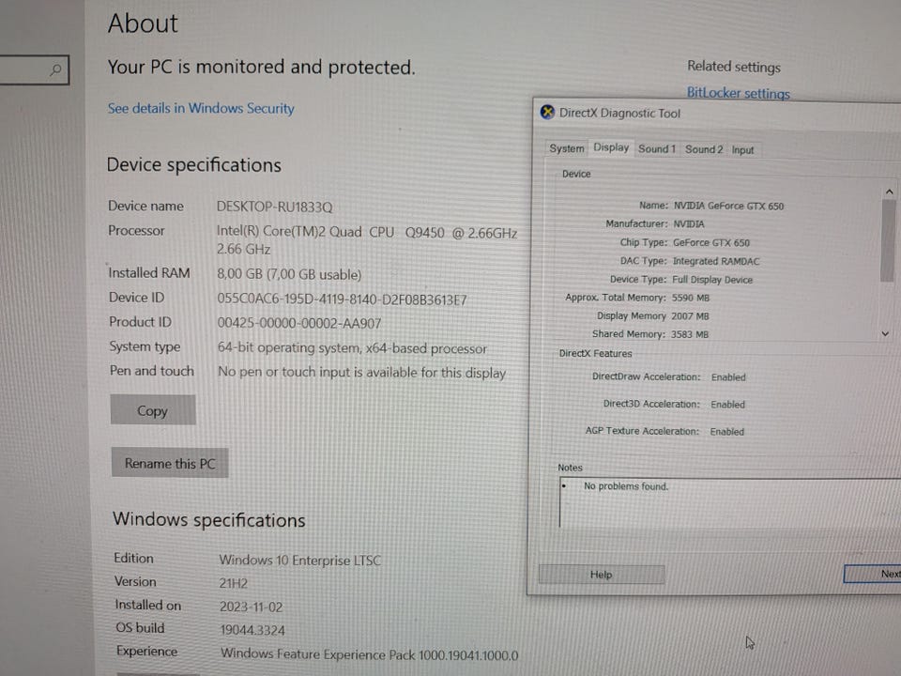Open the Sound 2 tab

703,149
